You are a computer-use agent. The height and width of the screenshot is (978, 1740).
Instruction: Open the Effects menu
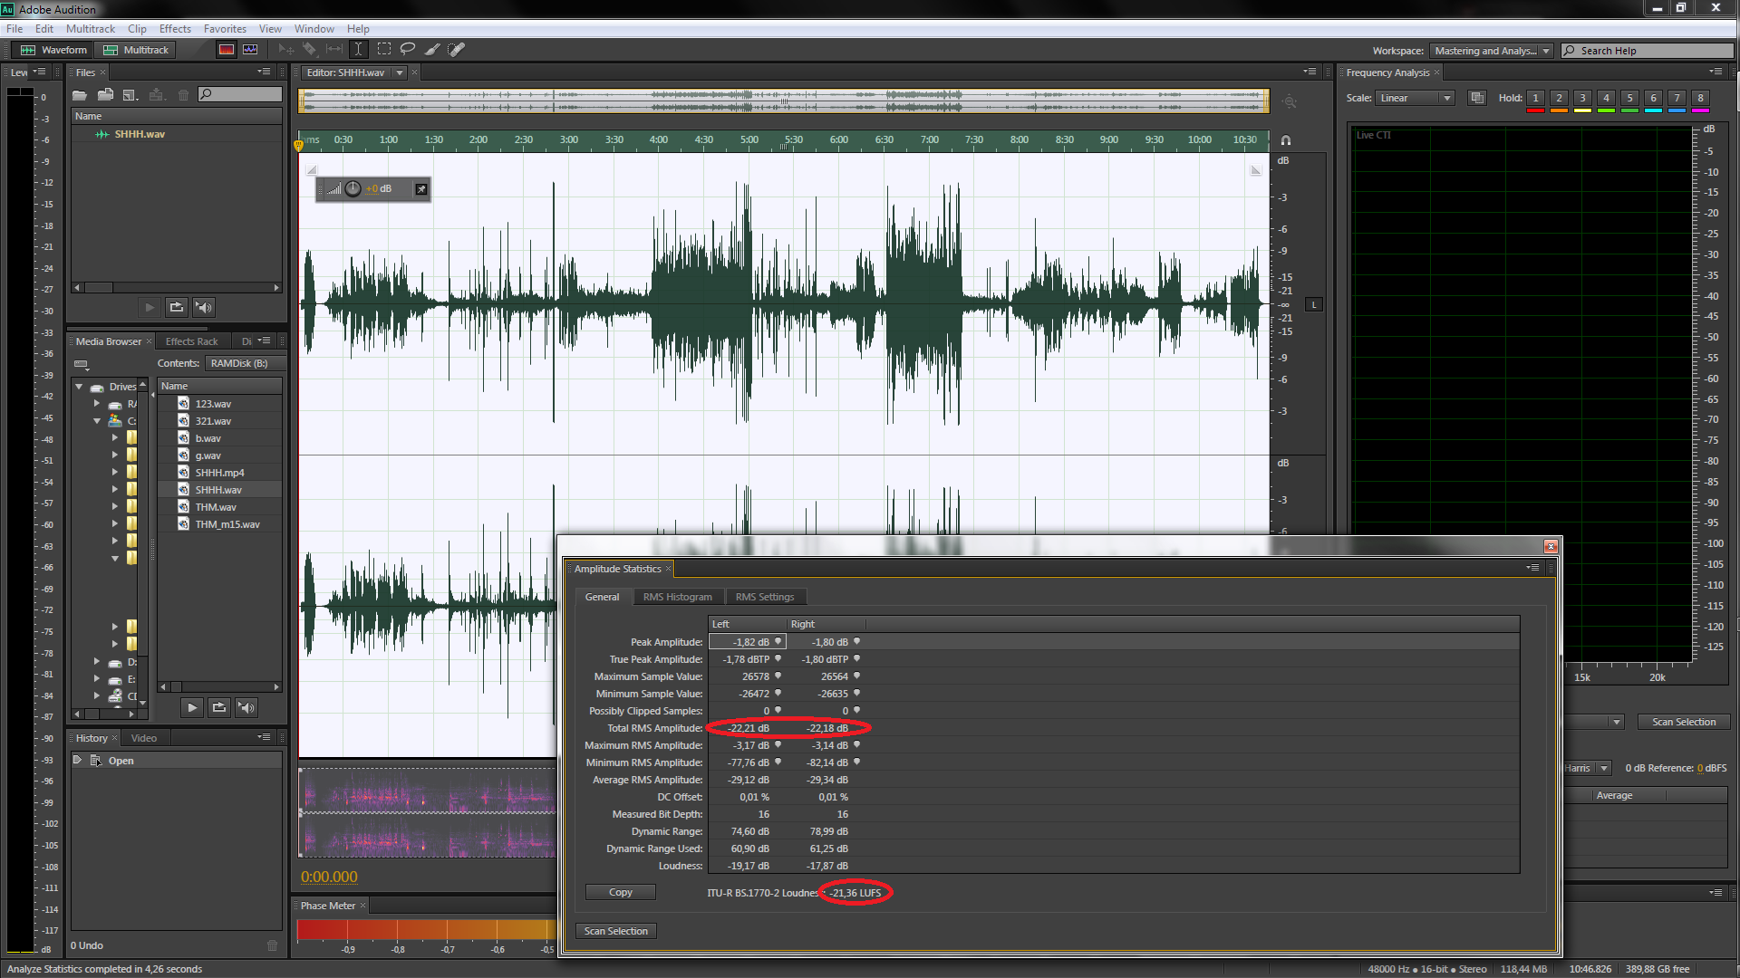tap(175, 29)
